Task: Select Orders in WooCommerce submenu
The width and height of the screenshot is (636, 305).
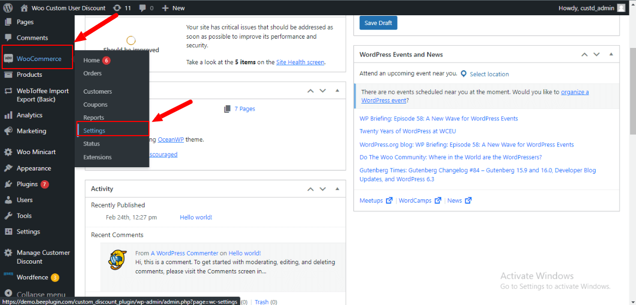Action: pyautogui.click(x=93, y=74)
